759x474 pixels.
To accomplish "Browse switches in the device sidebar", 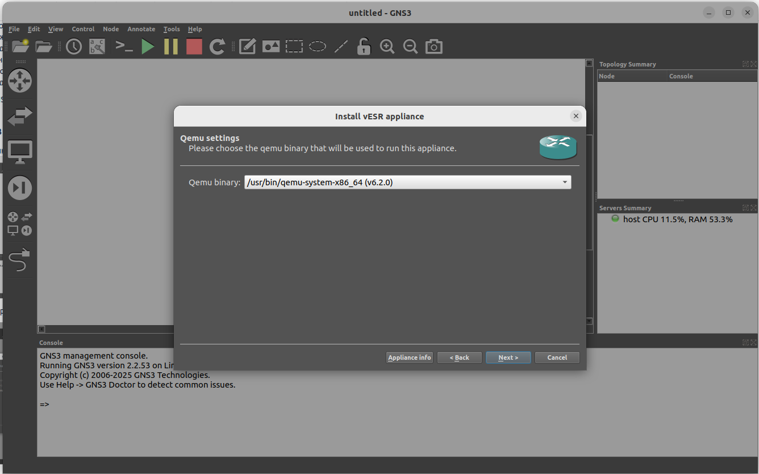I will point(20,116).
